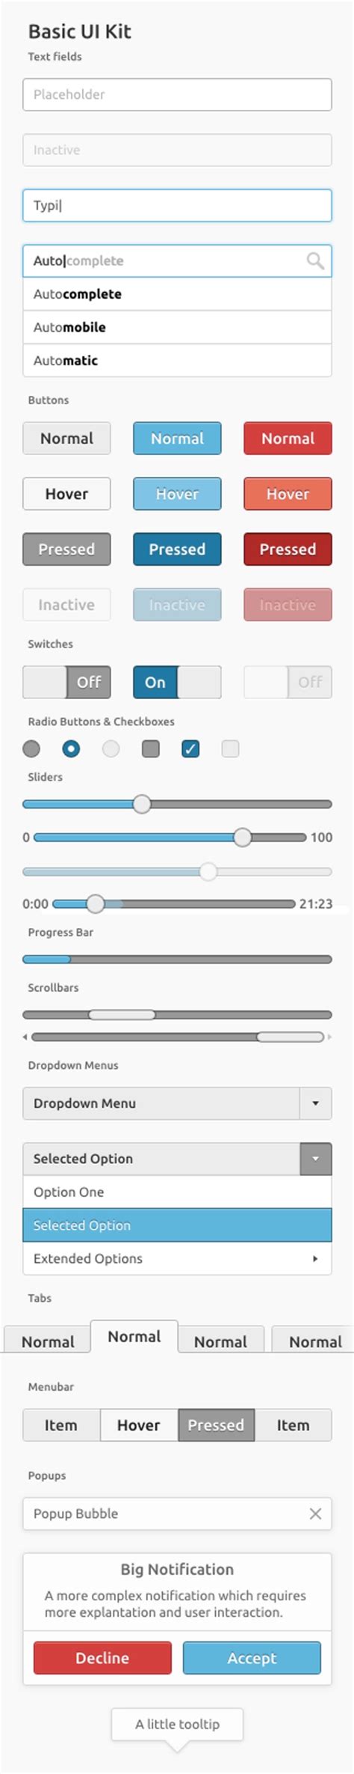Screen dimensions: 354x1774
Task: Switch to the first Normal tab
Action: (48, 1340)
